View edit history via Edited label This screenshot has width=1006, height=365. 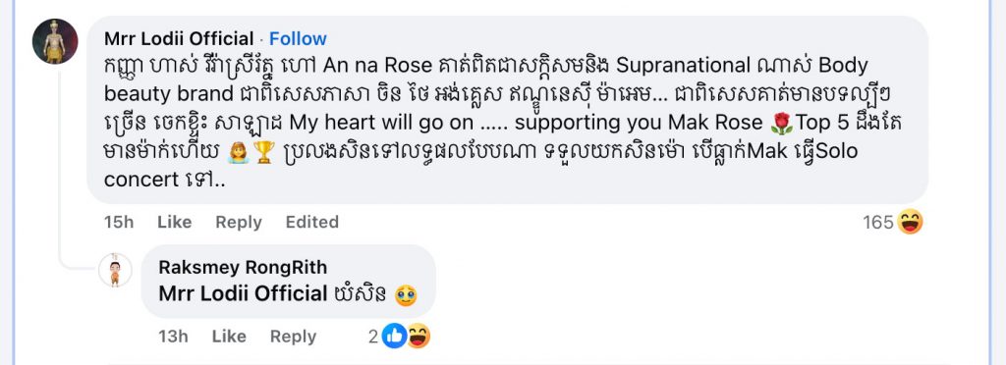pos(312,222)
